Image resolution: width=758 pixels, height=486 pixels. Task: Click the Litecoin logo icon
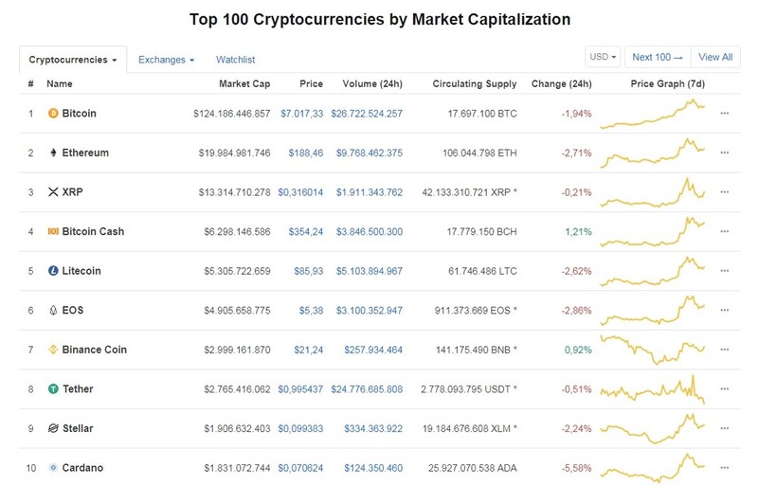(x=53, y=271)
